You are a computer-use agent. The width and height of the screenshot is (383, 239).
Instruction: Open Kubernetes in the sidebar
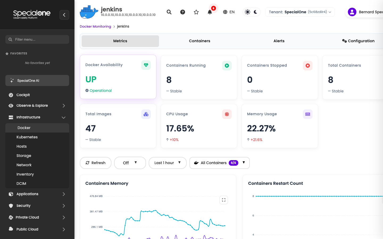(x=37, y=137)
